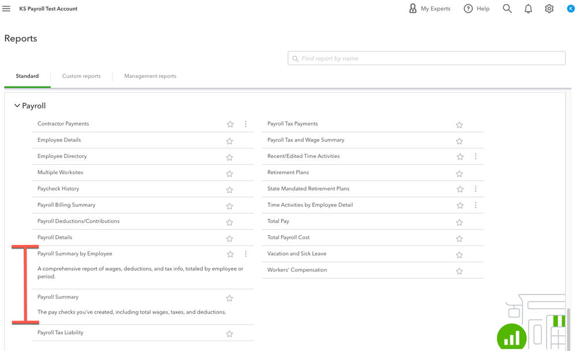Open My Experts icon
The height and width of the screenshot is (351, 576).
413,9
